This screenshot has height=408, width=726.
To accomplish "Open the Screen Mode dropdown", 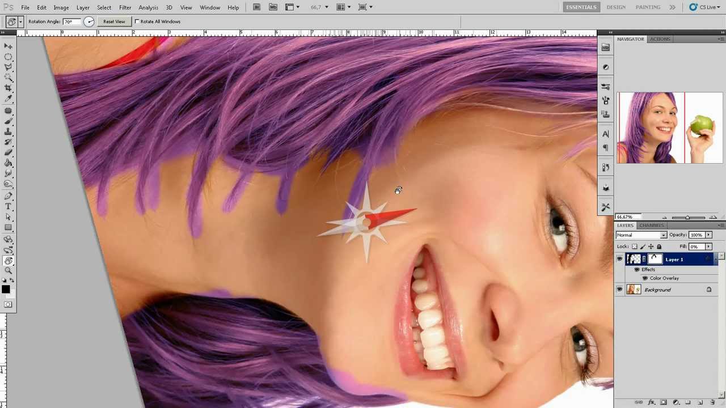I will point(366,7).
